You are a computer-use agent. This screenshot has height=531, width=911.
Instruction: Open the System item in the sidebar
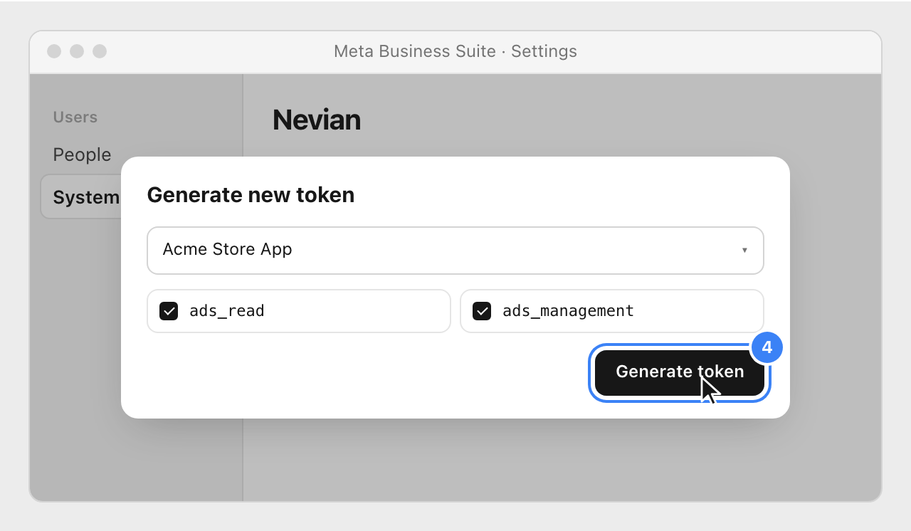[81, 197]
